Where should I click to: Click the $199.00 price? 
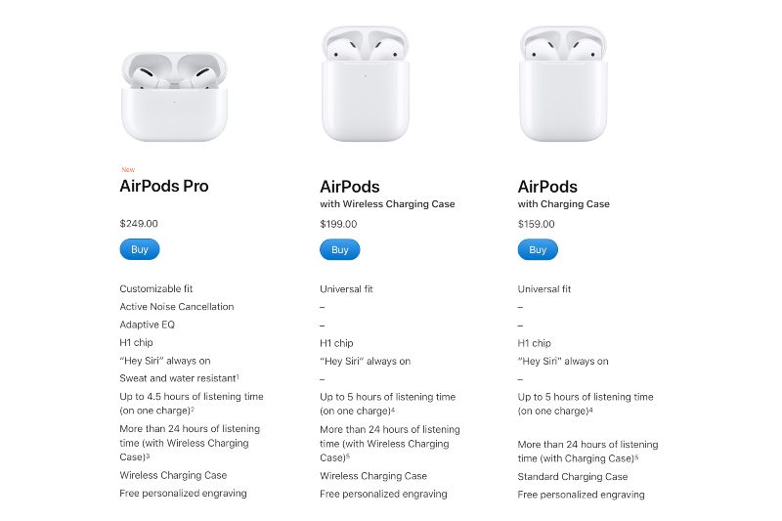tap(338, 224)
